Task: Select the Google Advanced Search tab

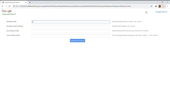Action: tap(14, 2)
